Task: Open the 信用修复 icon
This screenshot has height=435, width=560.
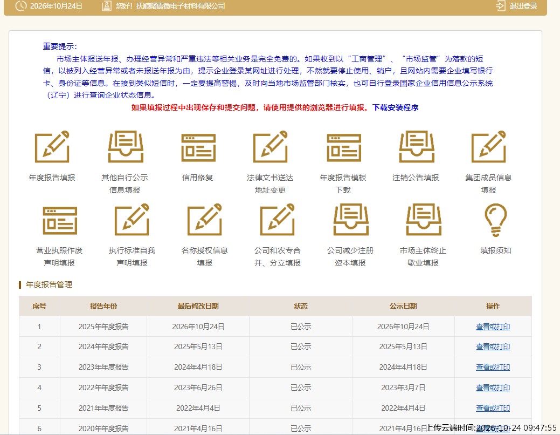Action: point(198,147)
